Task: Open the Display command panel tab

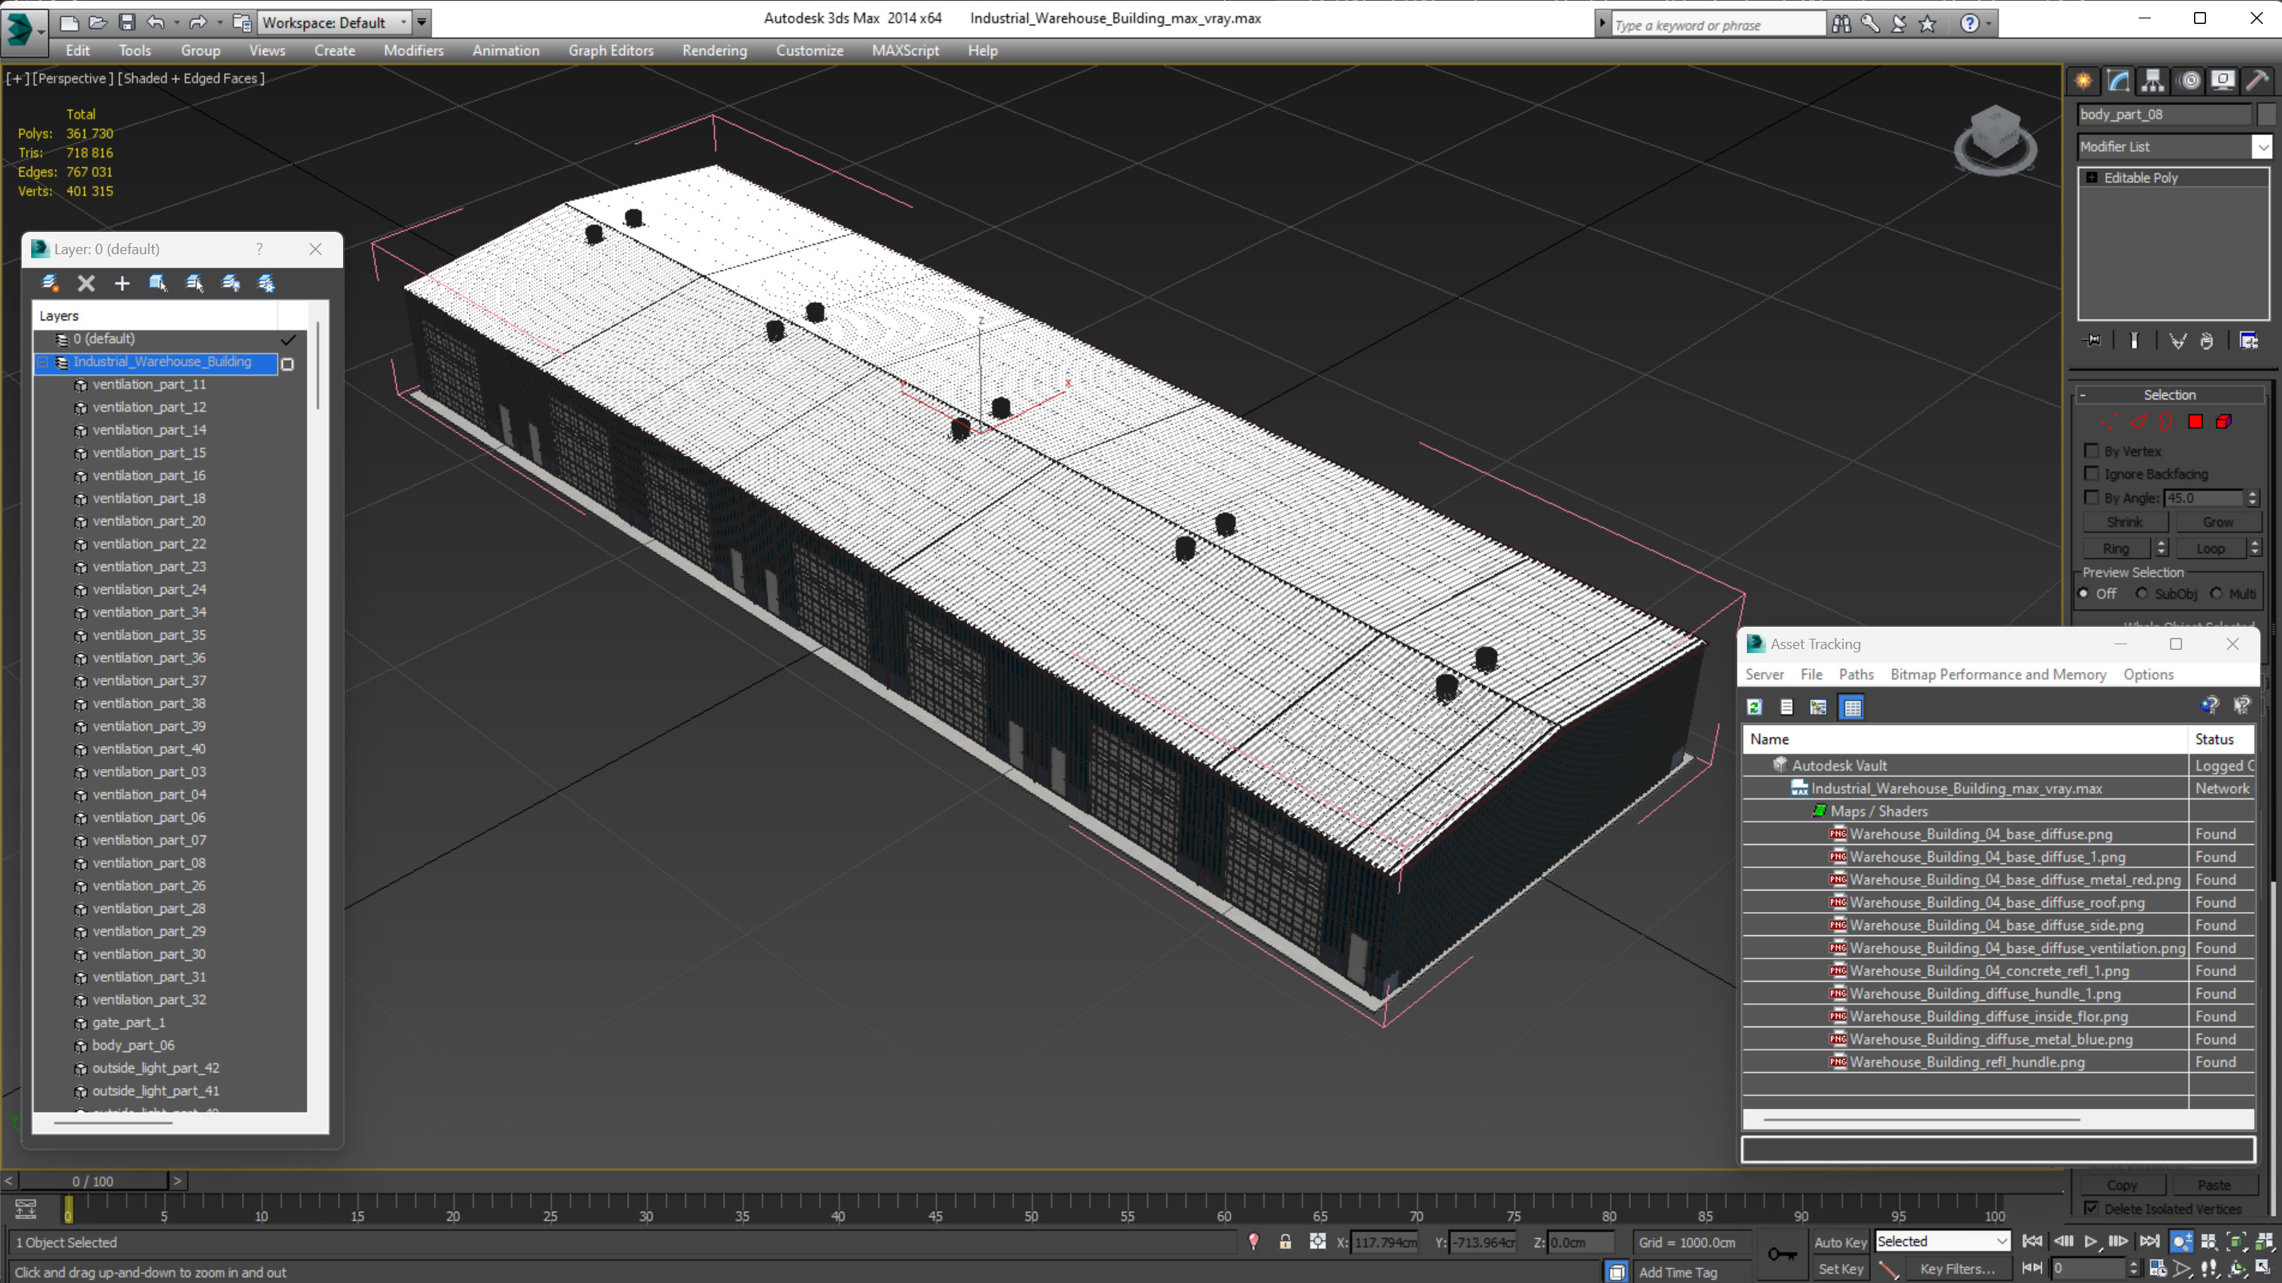Action: click(x=2223, y=81)
